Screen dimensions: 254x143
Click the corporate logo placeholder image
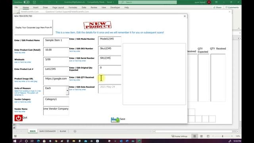[x=33, y=27]
